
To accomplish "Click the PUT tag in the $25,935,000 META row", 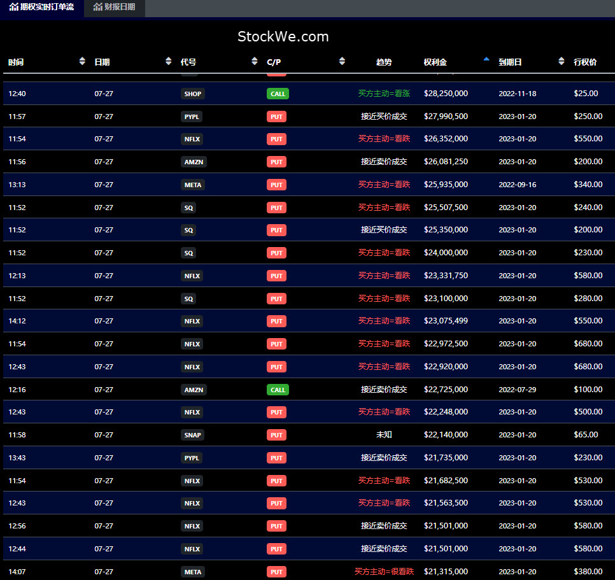I will click(276, 185).
